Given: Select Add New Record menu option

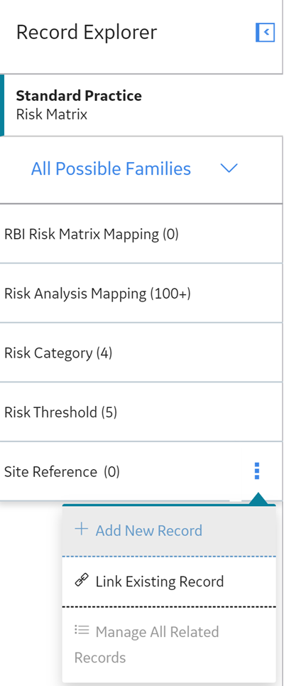Looking at the screenshot, I should [x=169, y=531].
